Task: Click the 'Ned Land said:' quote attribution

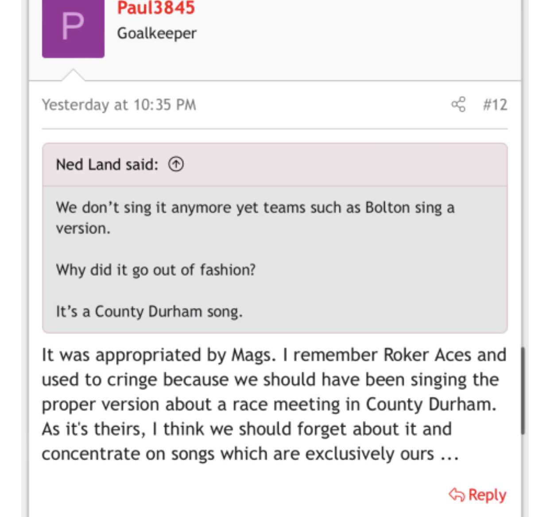Action: click(x=107, y=164)
